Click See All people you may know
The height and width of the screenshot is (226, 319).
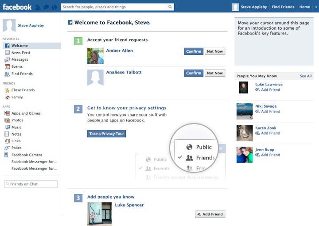(306, 76)
